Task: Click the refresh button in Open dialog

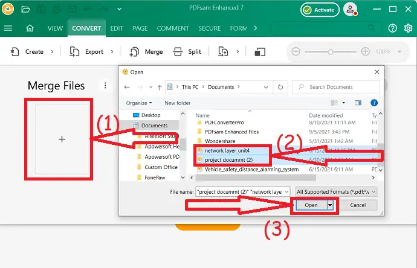Action: (280, 87)
